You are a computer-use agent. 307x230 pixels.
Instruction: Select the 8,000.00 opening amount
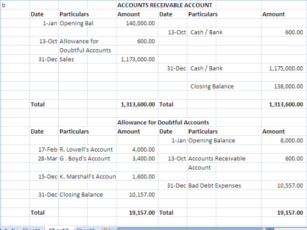click(292, 140)
